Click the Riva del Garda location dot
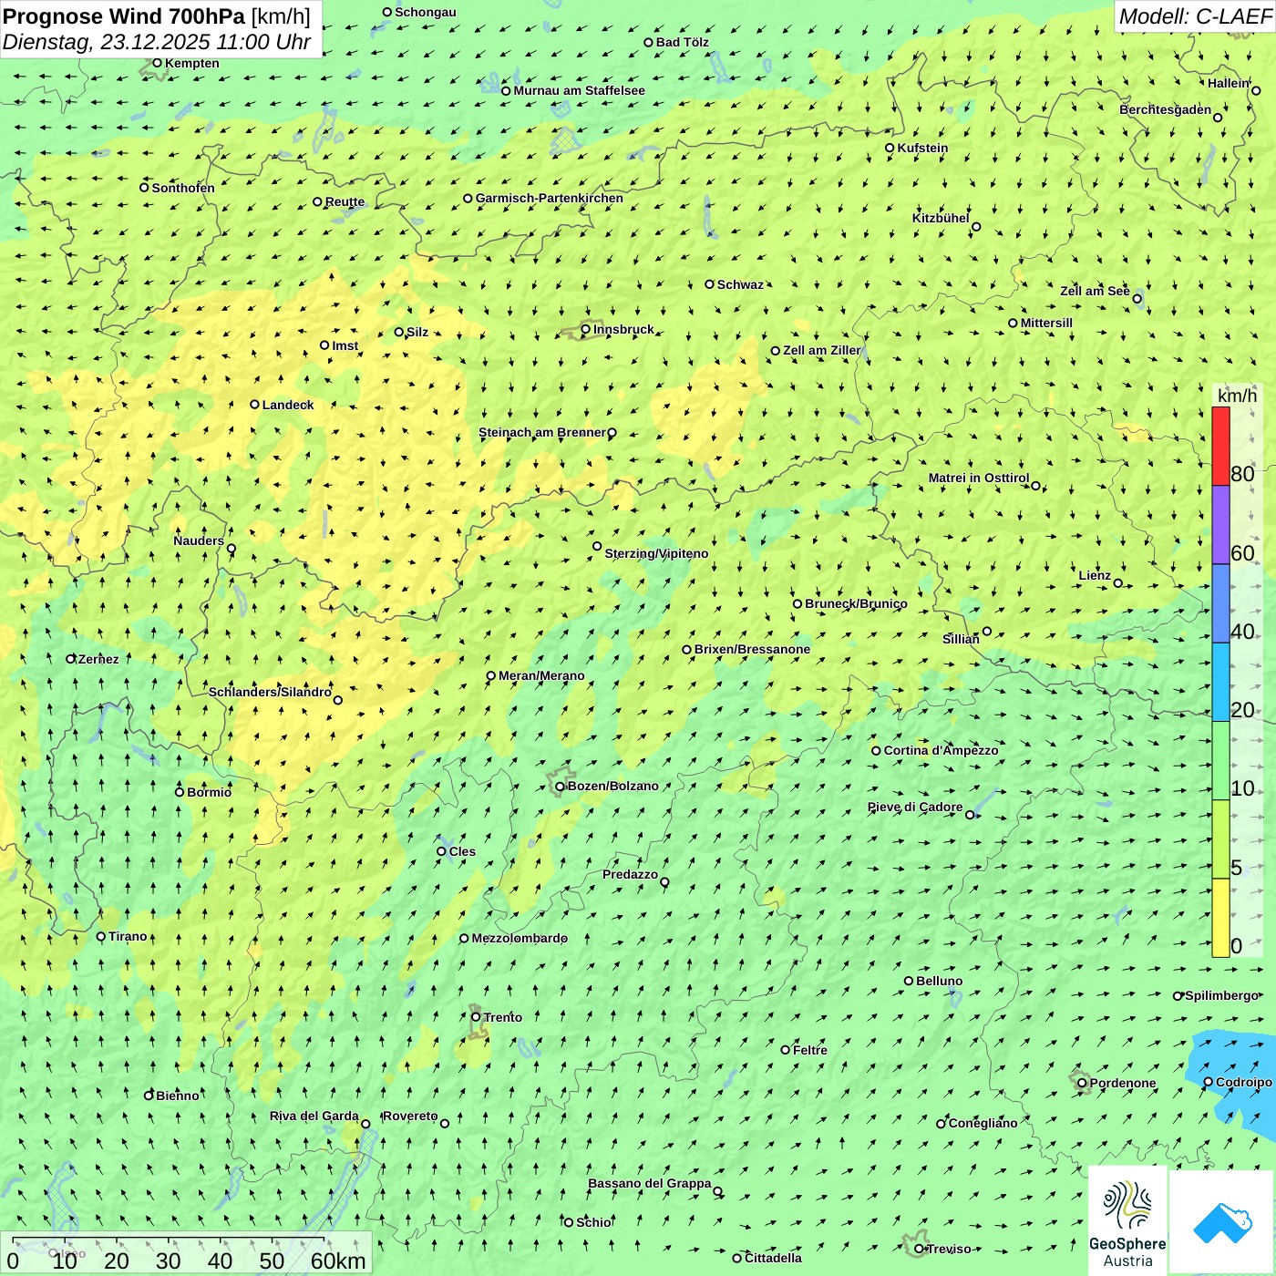Image resolution: width=1276 pixels, height=1276 pixels. [x=366, y=1124]
